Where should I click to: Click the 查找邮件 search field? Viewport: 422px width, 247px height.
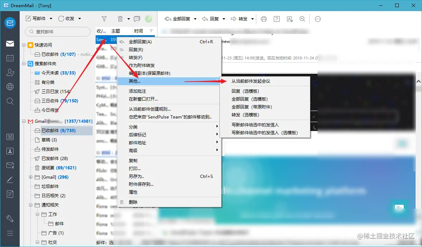[58, 32]
